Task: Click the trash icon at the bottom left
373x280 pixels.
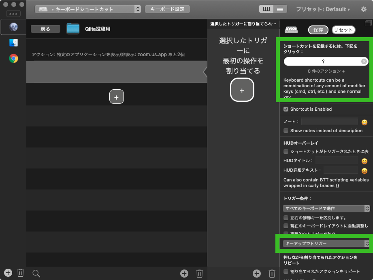Action: pyautogui.click(x=20, y=273)
